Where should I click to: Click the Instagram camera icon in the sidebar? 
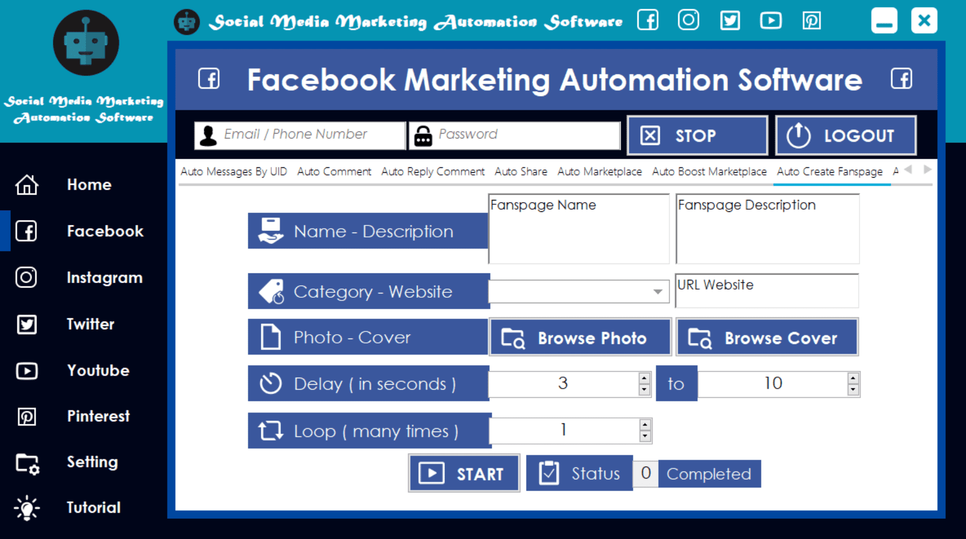click(26, 277)
